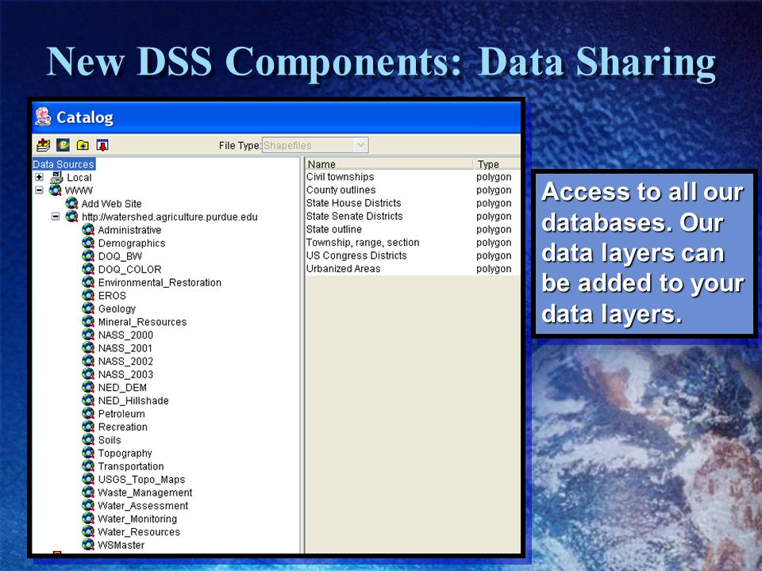Click the File Type label
The width and height of the screenshot is (762, 571).
(x=240, y=146)
